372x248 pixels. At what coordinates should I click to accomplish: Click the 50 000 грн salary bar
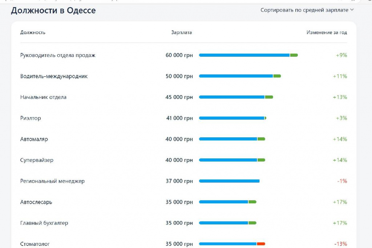pos(240,76)
